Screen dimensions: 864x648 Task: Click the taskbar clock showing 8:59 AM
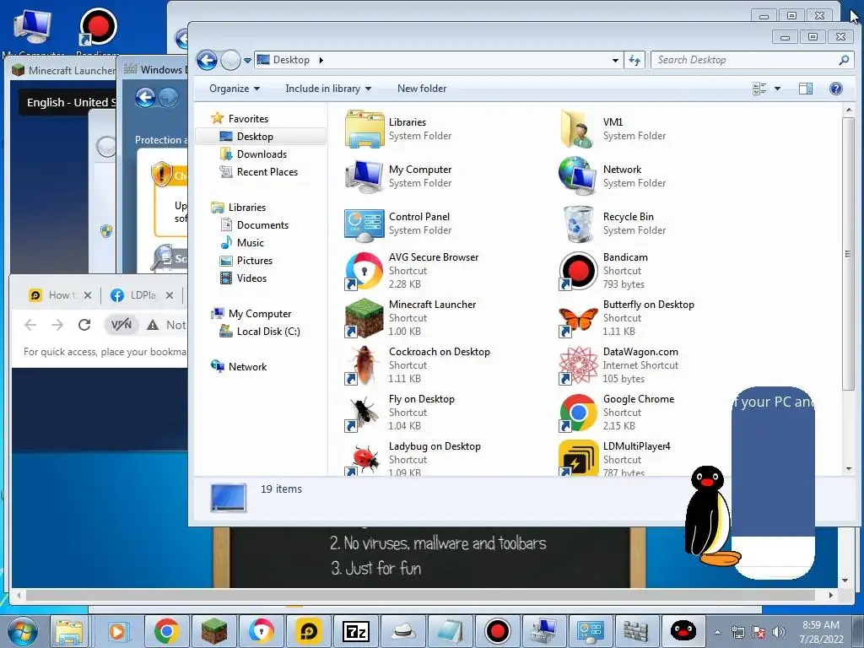coord(820,632)
